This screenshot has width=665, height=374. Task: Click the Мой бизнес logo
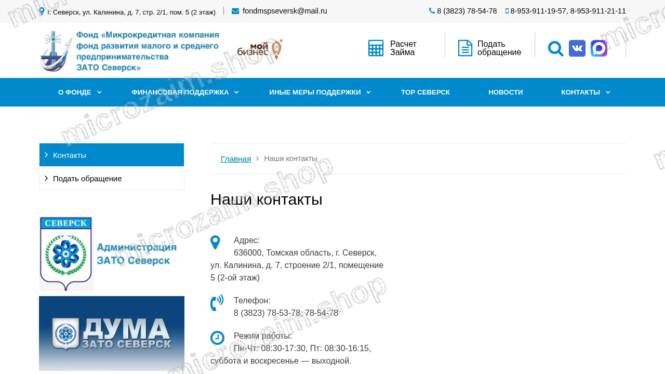tap(260, 49)
